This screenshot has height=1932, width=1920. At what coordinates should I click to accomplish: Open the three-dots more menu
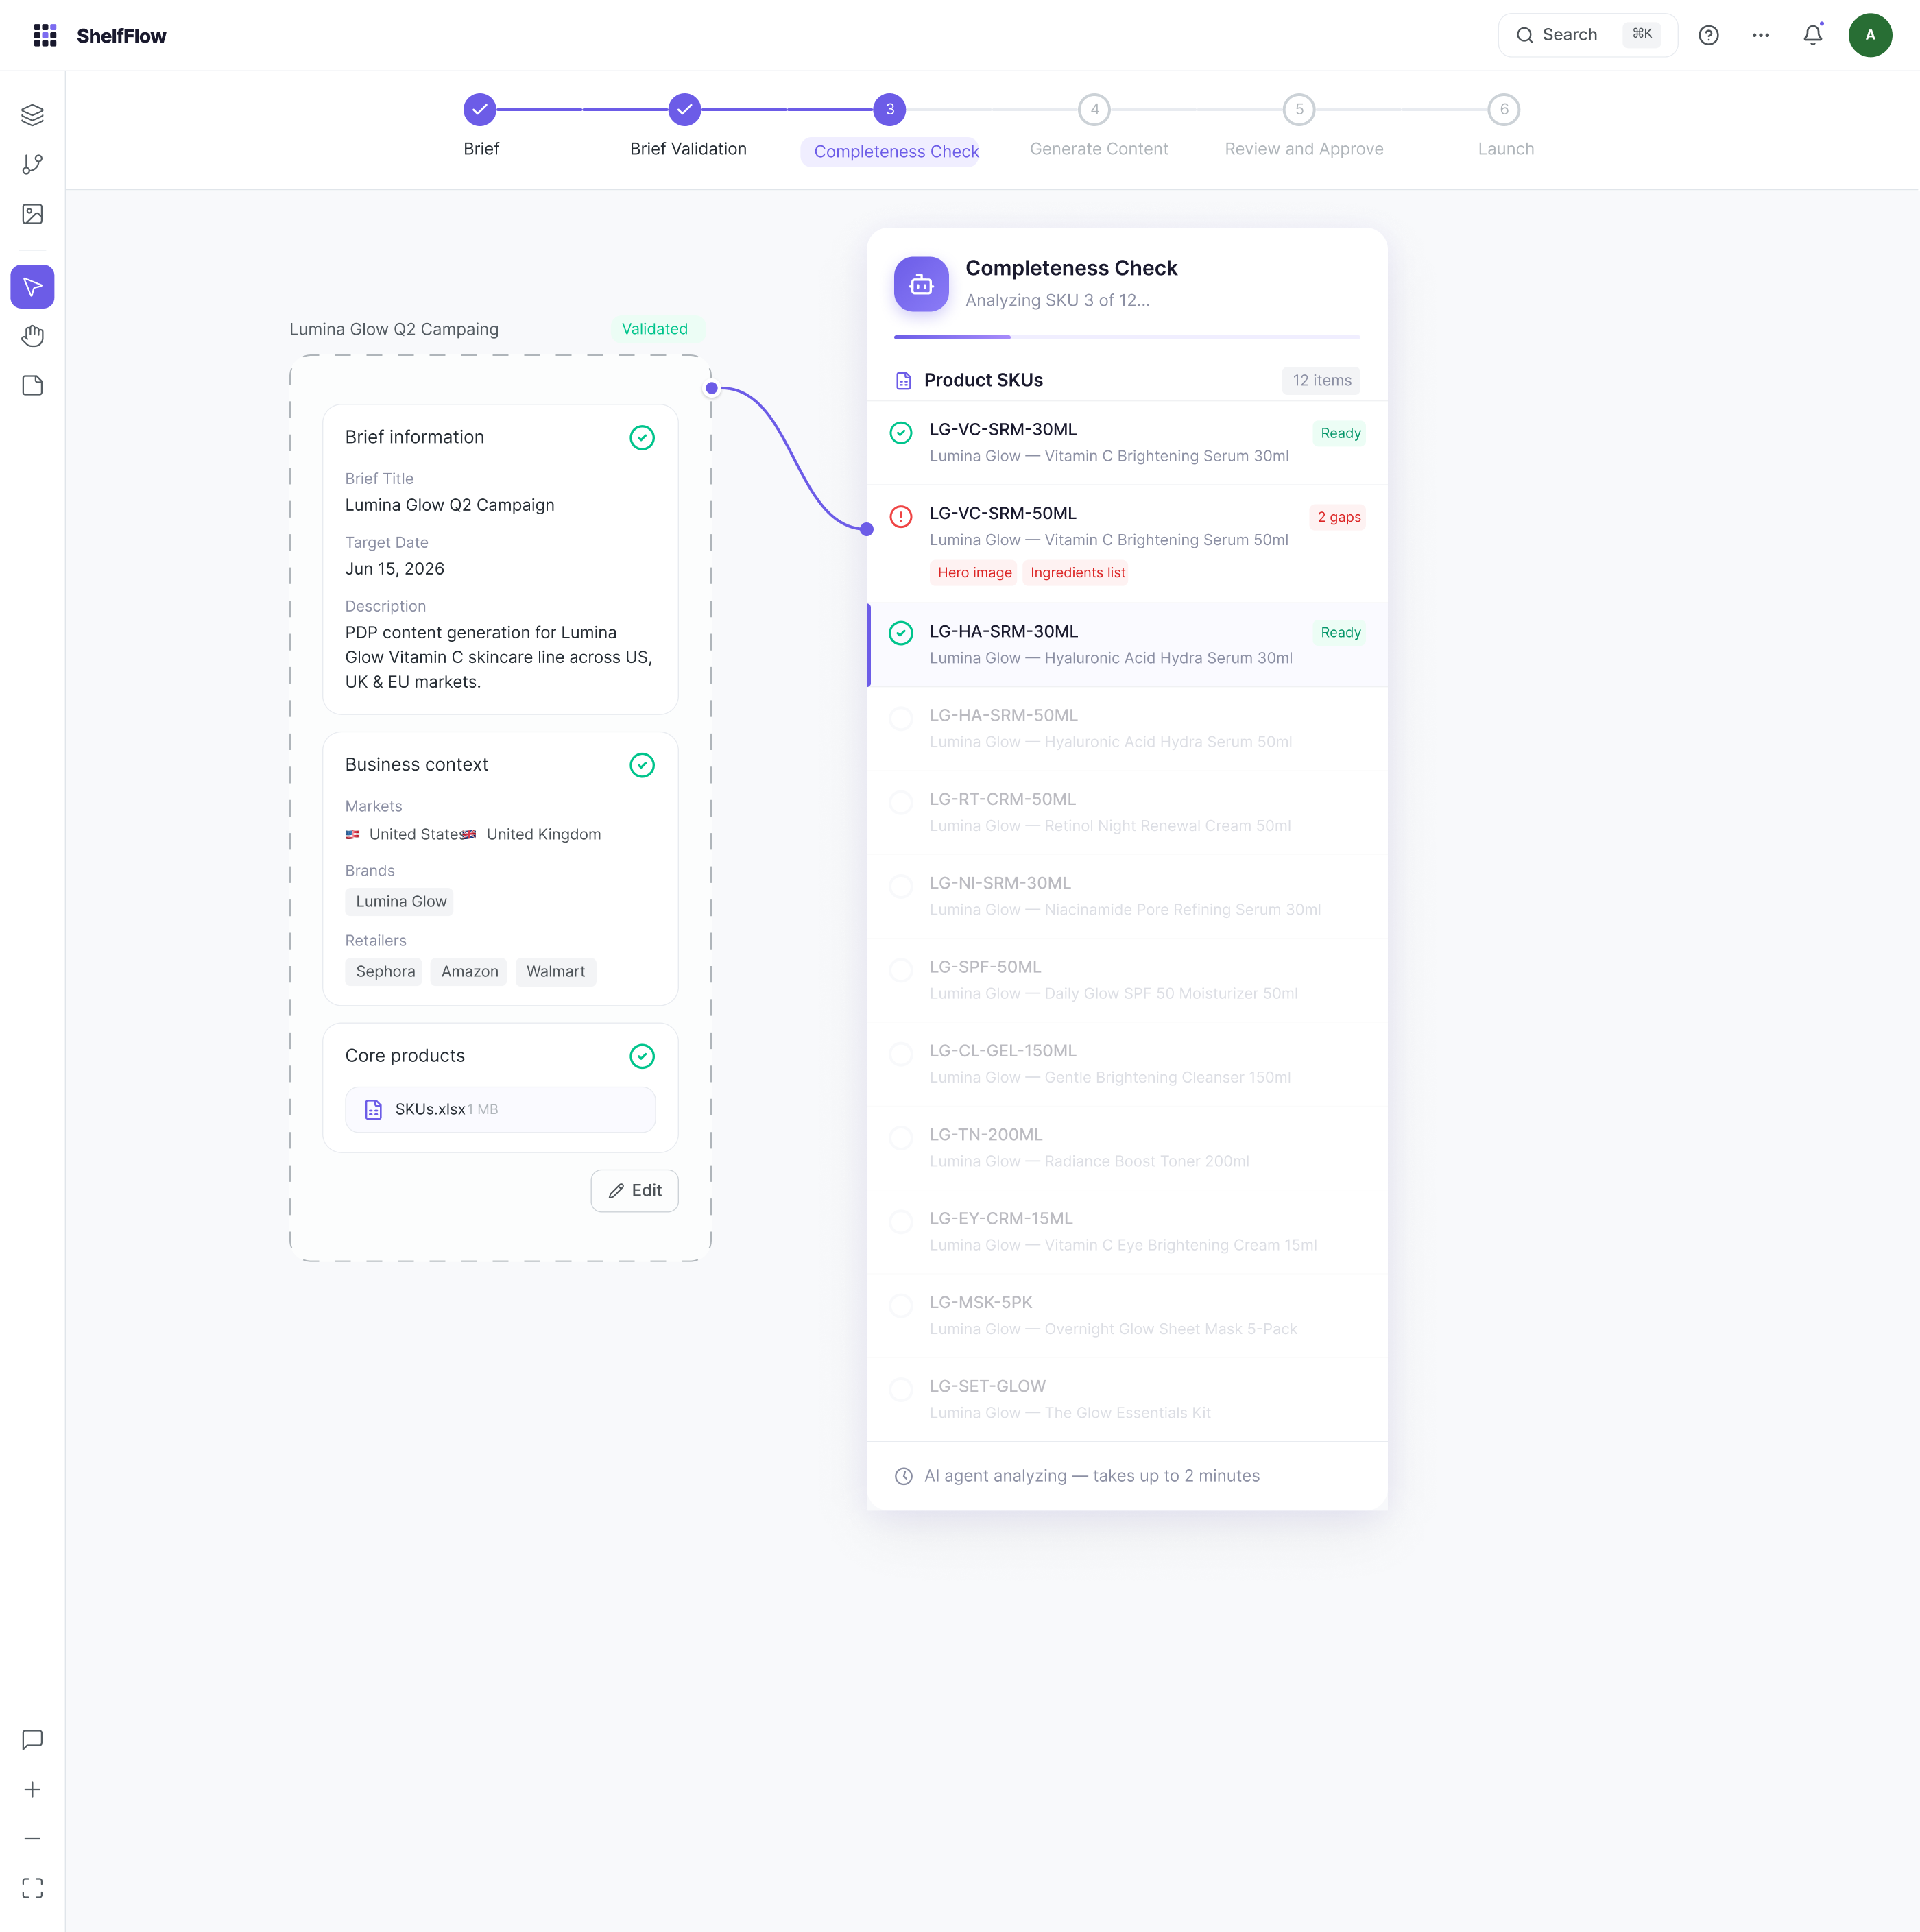tap(1760, 35)
